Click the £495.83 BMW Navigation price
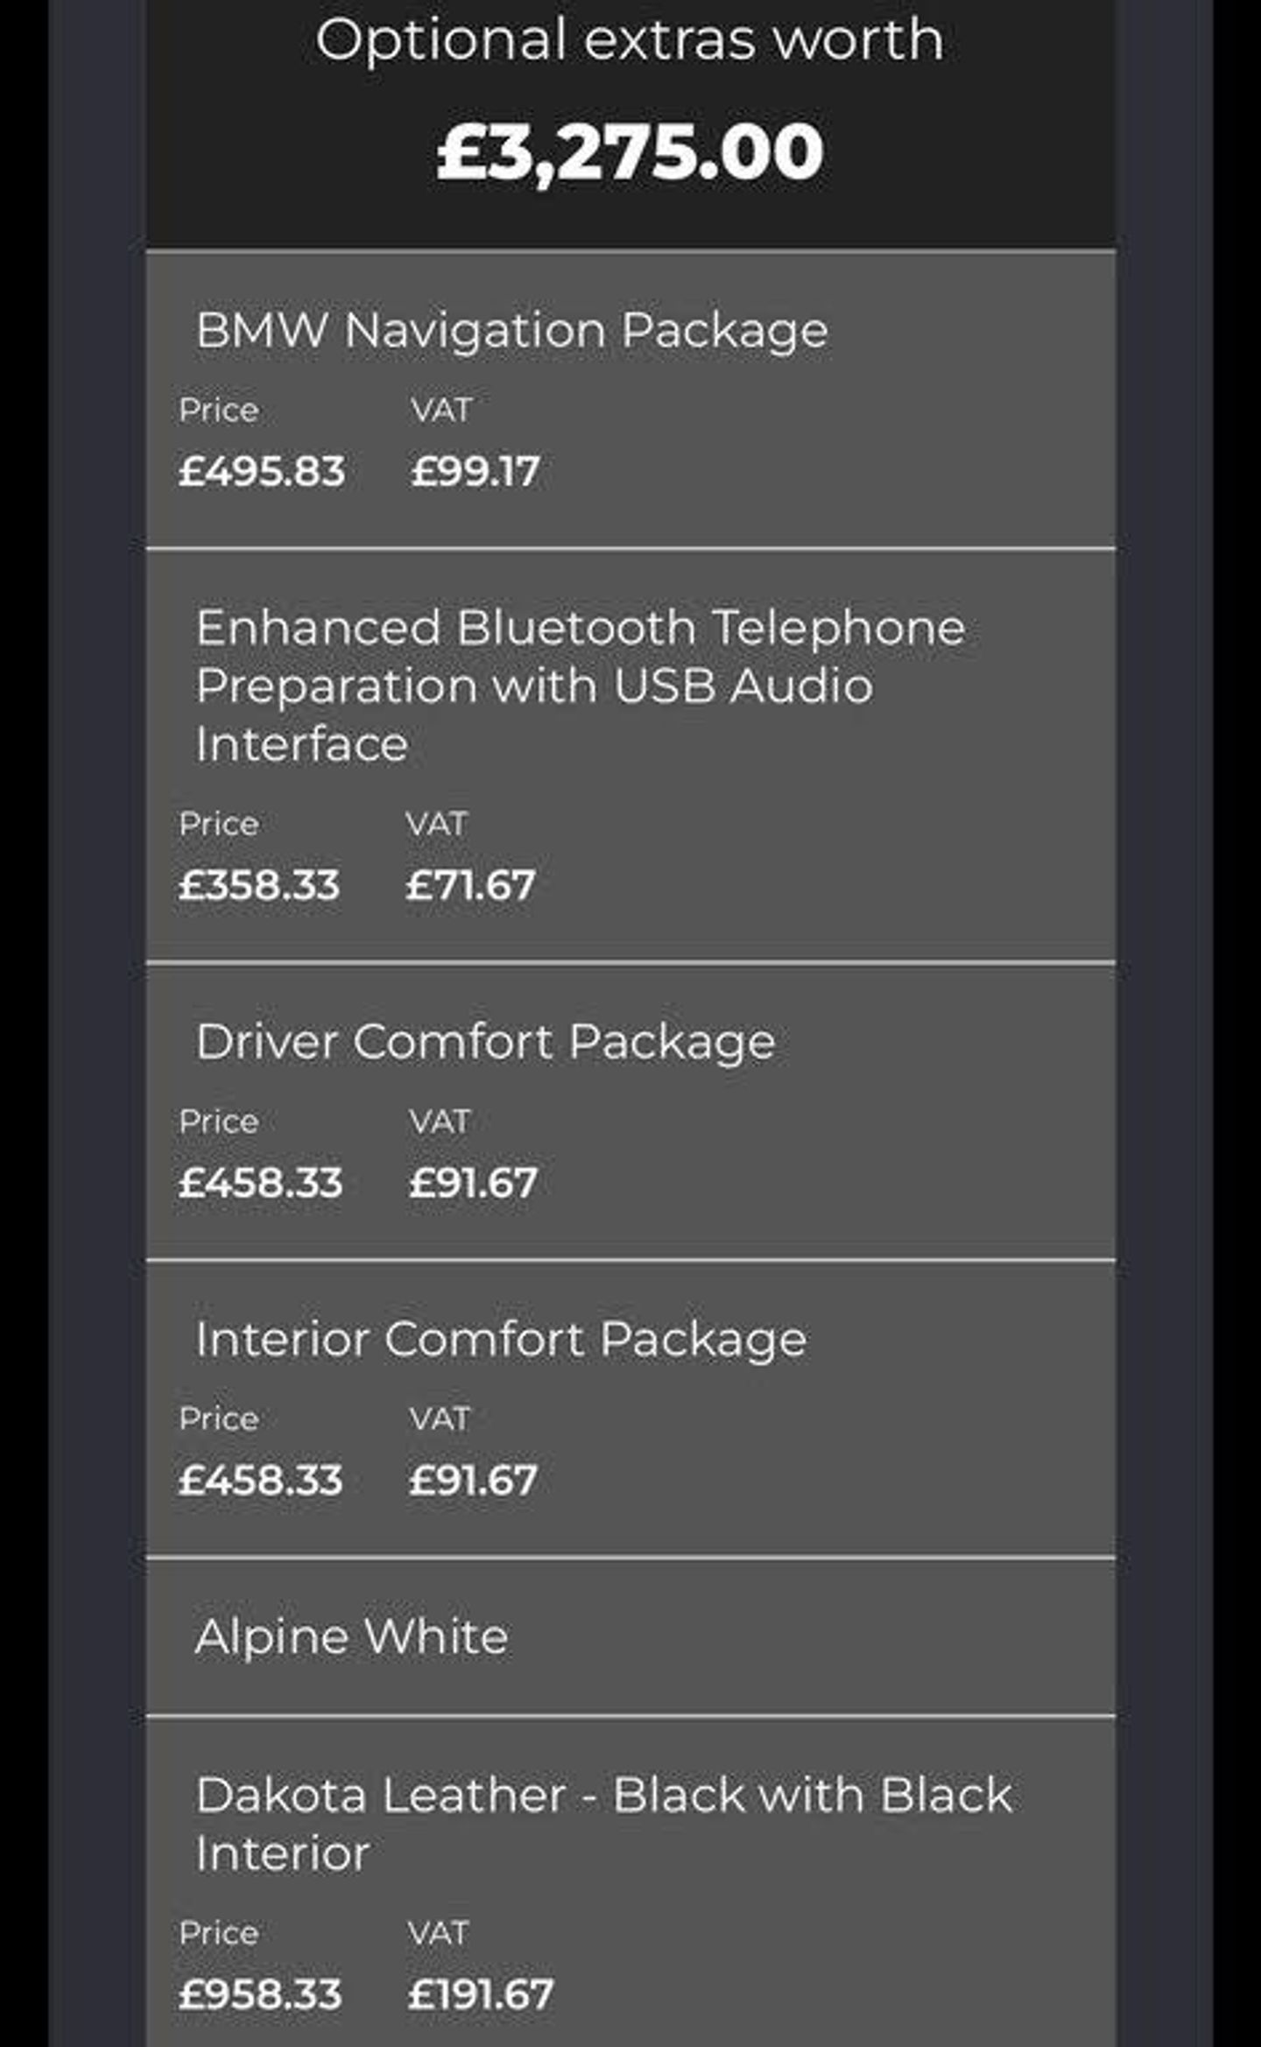 (261, 471)
